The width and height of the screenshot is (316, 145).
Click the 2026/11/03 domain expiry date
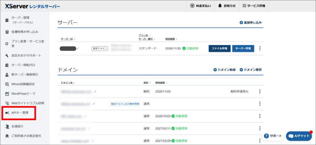(x=163, y=91)
